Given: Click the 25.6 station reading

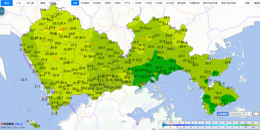Looking at the screenshot, I should [x=74, y=70].
